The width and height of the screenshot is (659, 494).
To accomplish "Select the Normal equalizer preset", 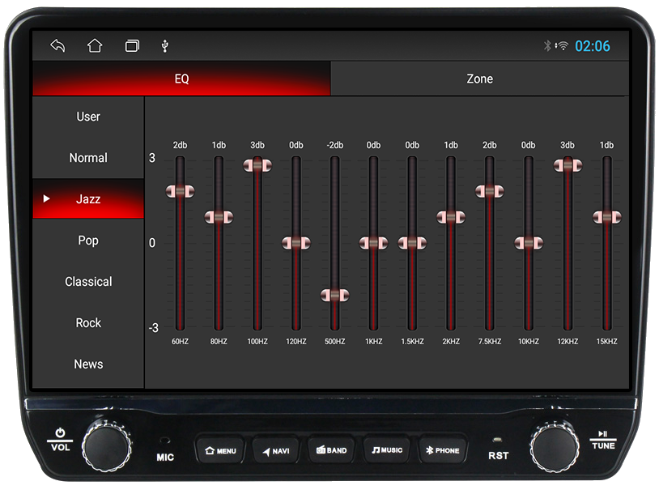I will point(88,158).
